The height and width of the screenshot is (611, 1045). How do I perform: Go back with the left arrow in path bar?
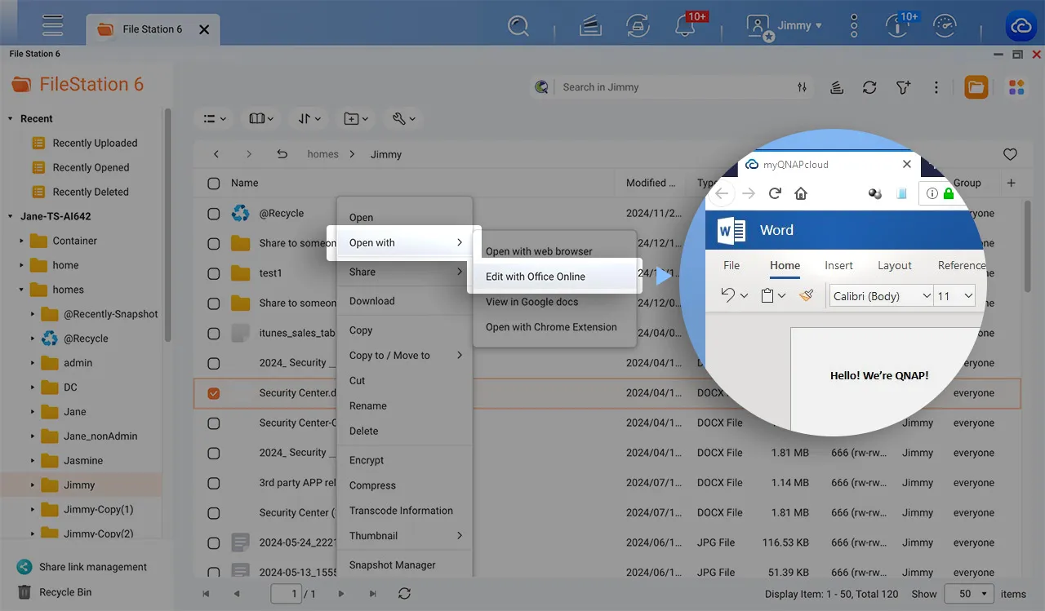(216, 154)
